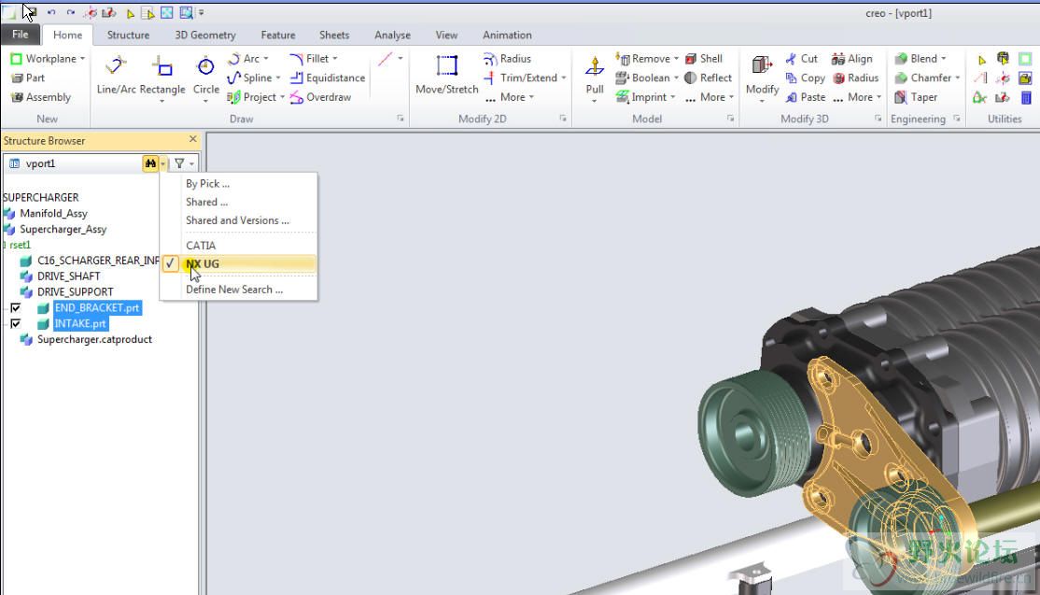Create a new Assembly

tap(40, 97)
